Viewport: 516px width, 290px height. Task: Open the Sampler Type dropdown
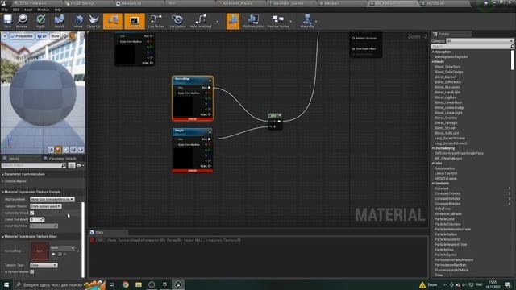coord(44,265)
